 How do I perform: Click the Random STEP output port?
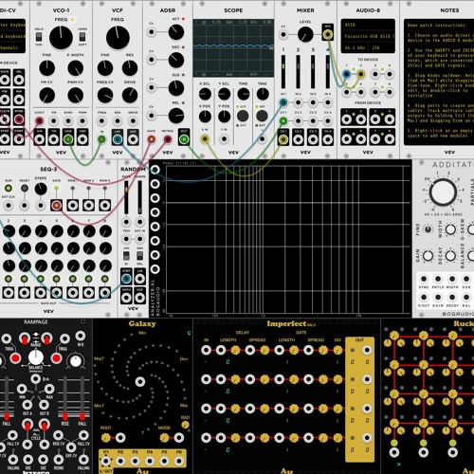coord(126,279)
